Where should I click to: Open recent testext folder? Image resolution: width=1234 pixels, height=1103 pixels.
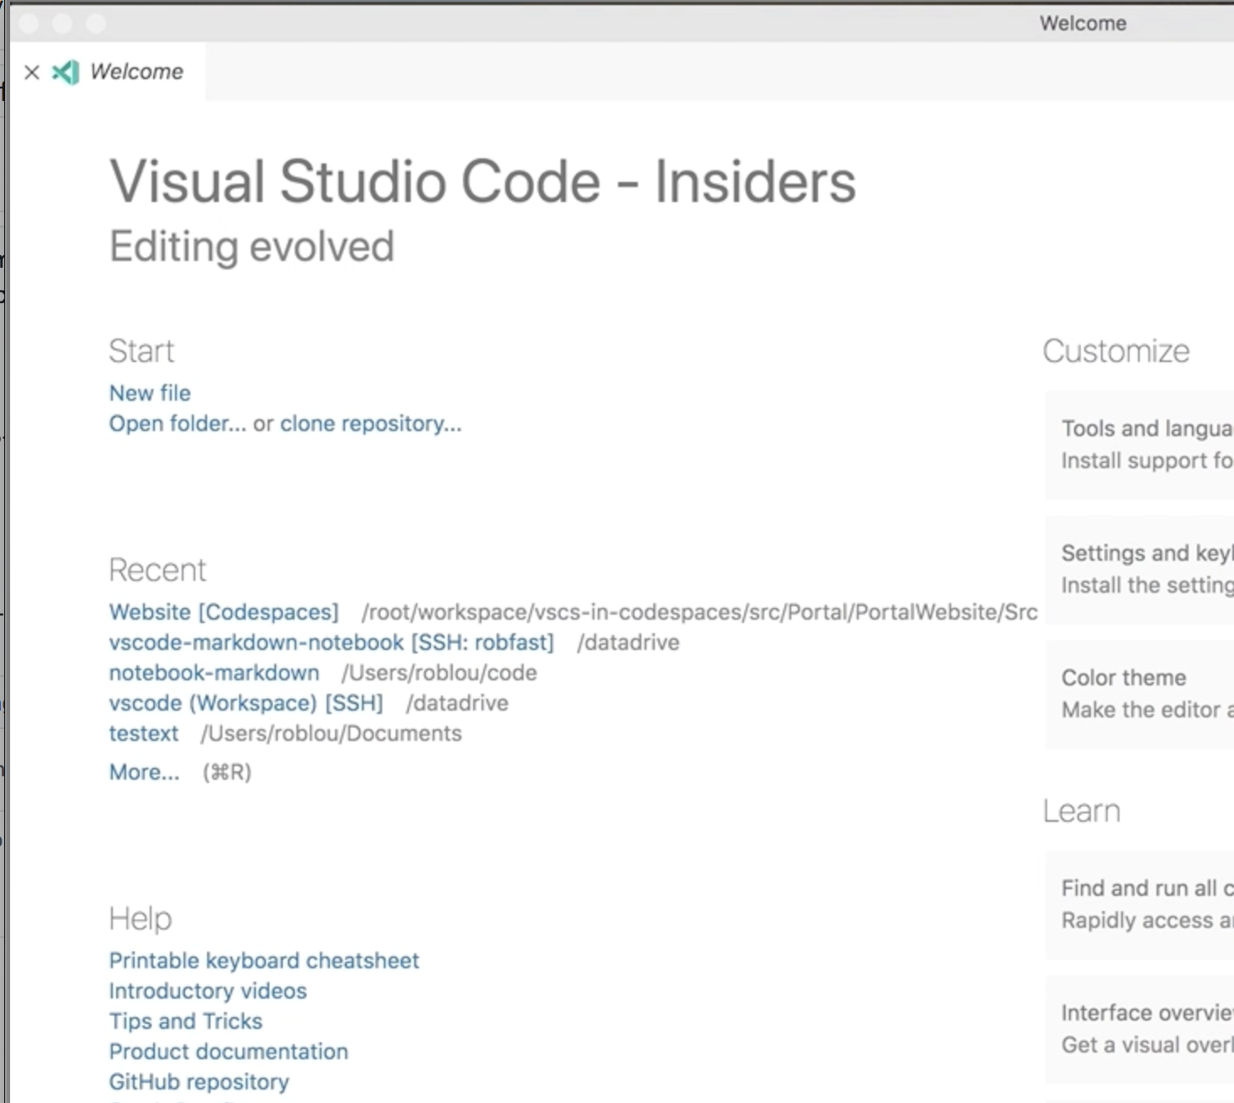point(144,733)
